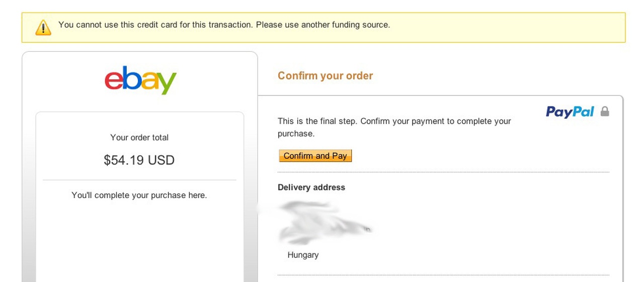Click the 'This is the final step.' sentence
Screen dimensions: 644x282
tap(317, 121)
